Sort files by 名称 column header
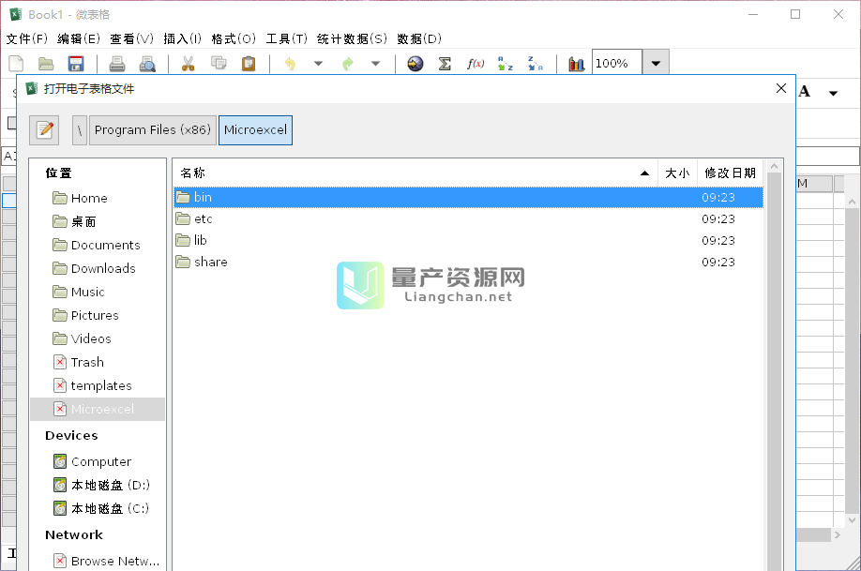The image size is (861, 571). click(x=415, y=173)
